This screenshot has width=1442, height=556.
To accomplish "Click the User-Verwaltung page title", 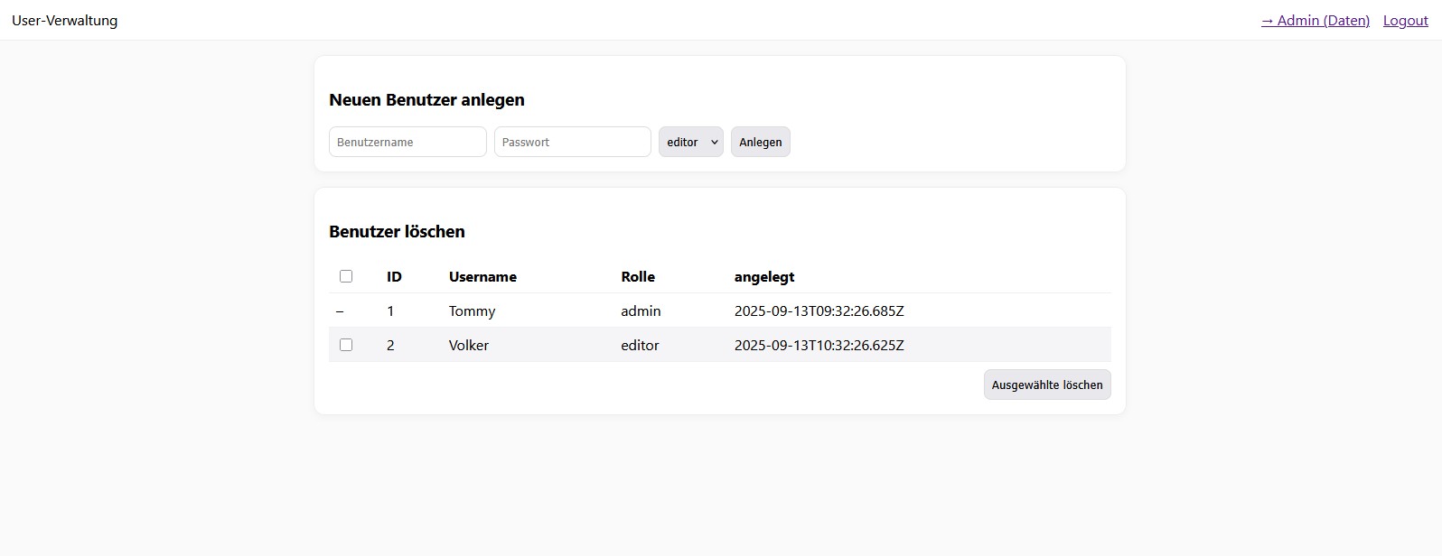I will click(x=64, y=21).
